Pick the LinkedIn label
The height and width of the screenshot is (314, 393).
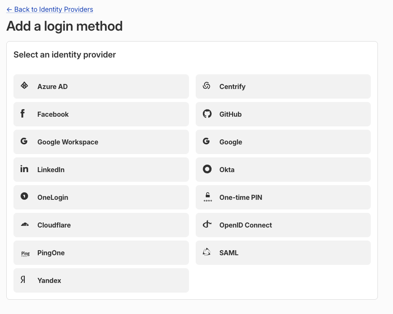point(51,170)
